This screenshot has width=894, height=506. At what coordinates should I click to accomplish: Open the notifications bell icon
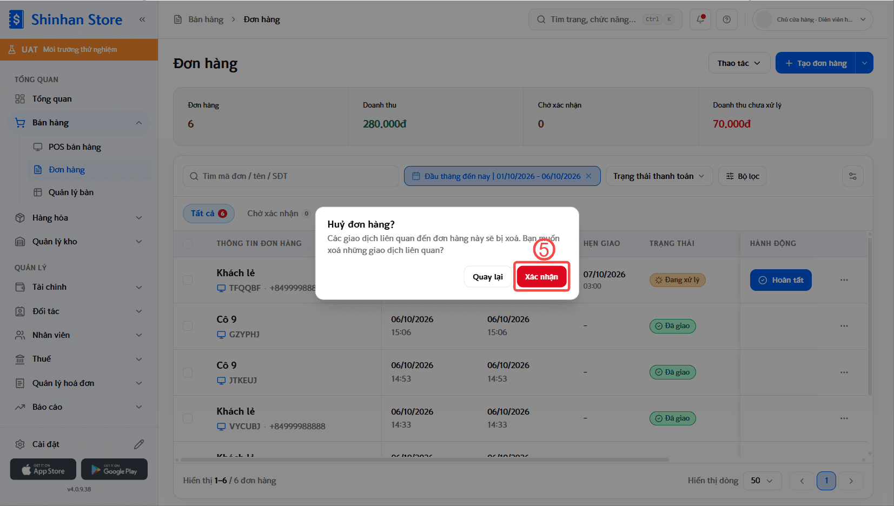(x=700, y=19)
